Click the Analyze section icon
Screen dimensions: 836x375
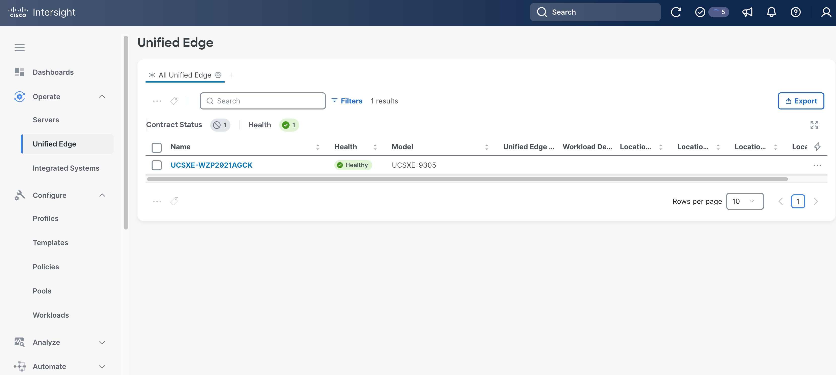point(19,342)
